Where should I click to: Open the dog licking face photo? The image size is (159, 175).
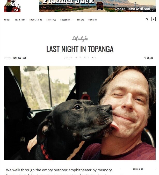80,113
